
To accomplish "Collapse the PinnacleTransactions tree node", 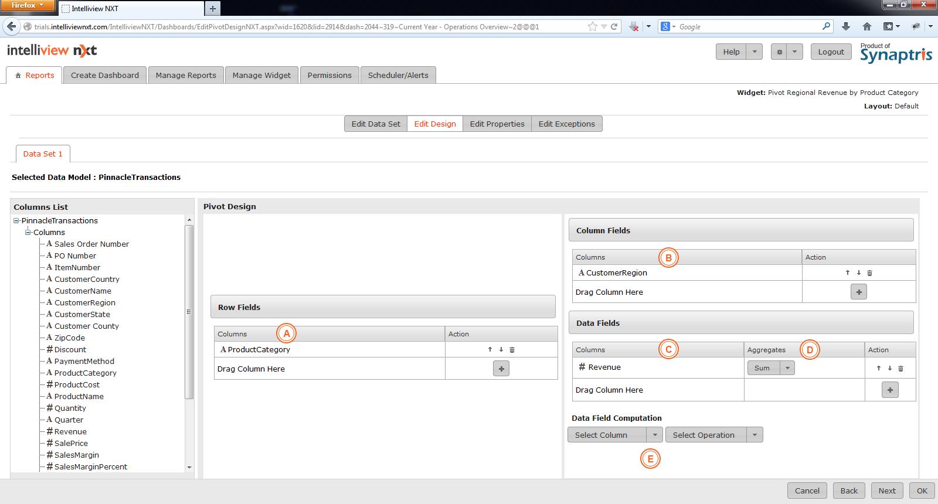I will tap(16, 221).
